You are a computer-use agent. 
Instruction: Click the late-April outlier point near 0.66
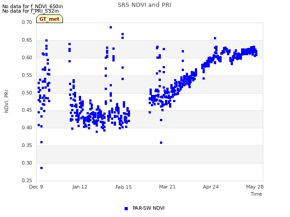(x=215, y=38)
